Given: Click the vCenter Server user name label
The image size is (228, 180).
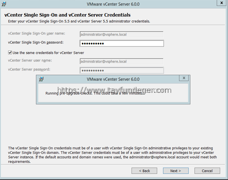Looking at the screenshot, I should 30,60.
